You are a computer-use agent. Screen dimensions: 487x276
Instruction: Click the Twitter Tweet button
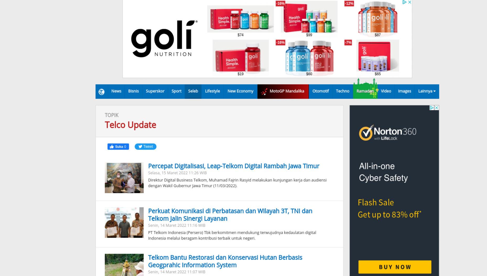pyautogui.click(x=145, y=147)
